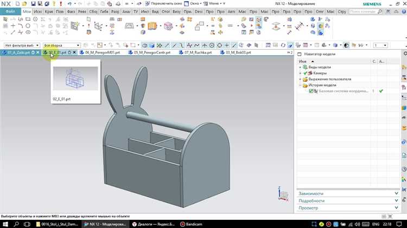Click the command finder magnifier icon
The height and width of the screenshot is (228, 407).
pos(380,12)
